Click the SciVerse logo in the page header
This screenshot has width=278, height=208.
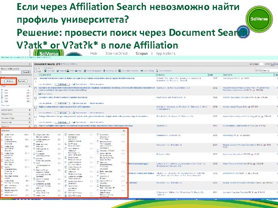click(x=49, y=53)
